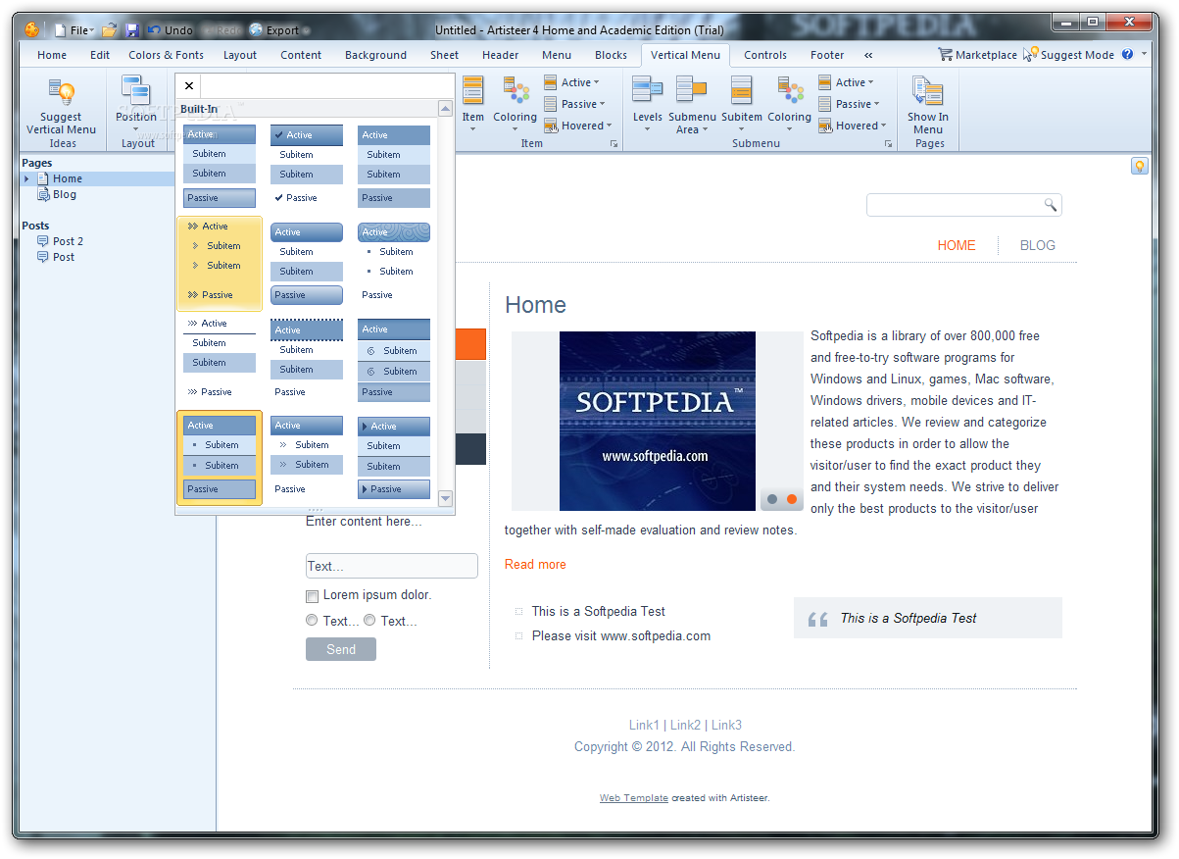Click the lightbulb icon at the canvas corner
This screenshot has width=1179, height=859.
coord(1139,166)
